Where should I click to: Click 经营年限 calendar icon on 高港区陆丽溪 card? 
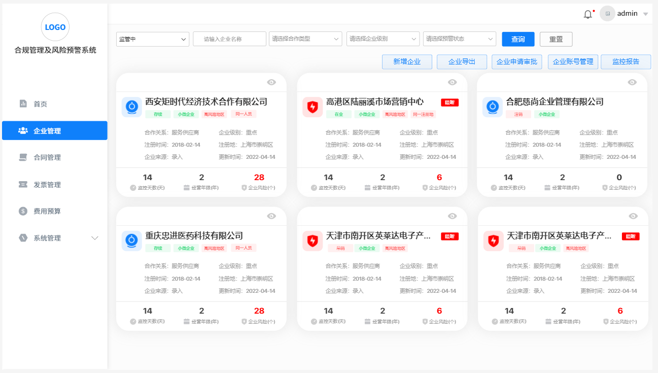(x=368, y=188)
